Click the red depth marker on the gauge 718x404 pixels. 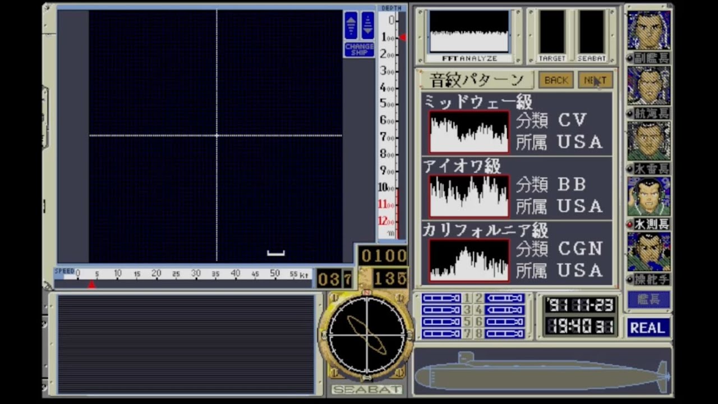(x=402, y=38)
